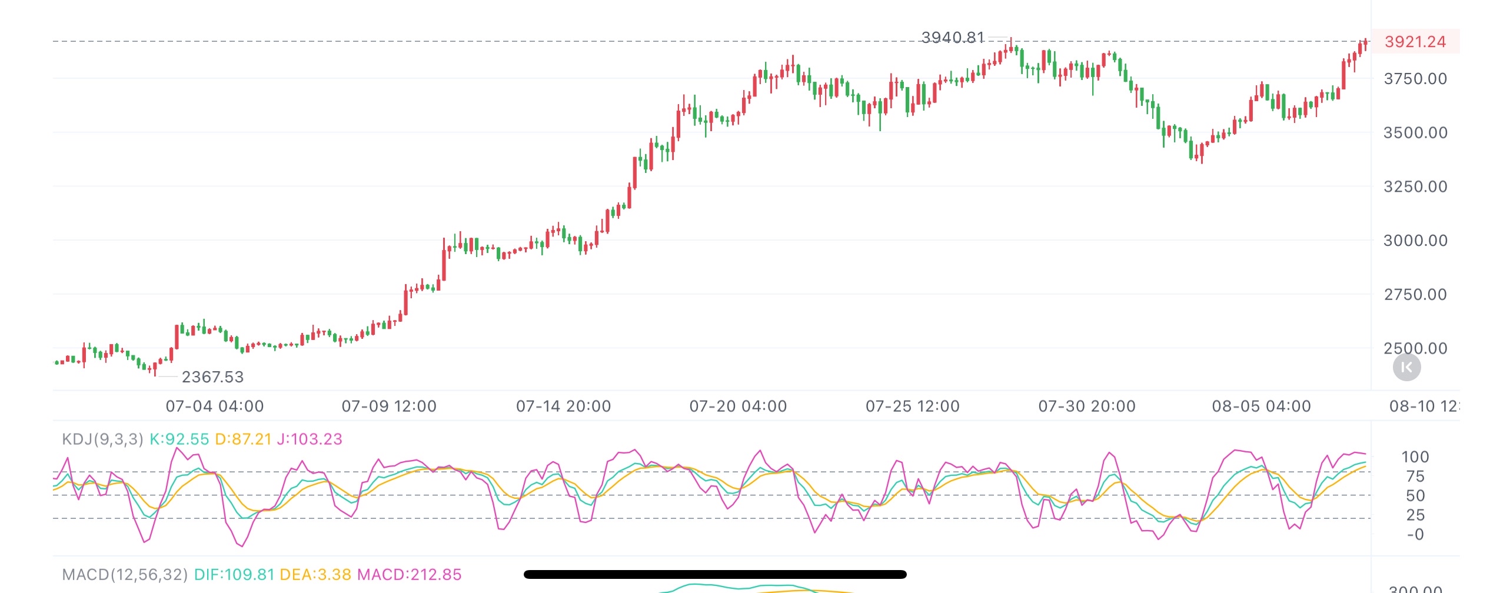Viewport: 1490px width, 593px height.
Task: Click the 3500.00 price axis label
Action: tap(1415, 133)
